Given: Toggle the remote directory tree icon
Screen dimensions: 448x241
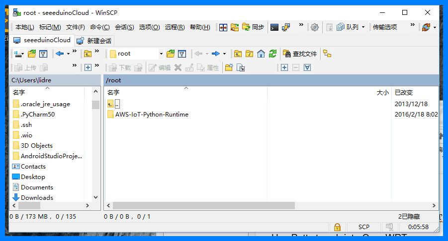Looking at the screenshot, I should [327, 54].
